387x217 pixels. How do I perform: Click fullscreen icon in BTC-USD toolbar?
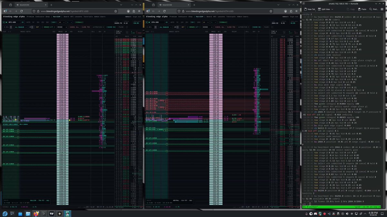click(x=127, y=27)
